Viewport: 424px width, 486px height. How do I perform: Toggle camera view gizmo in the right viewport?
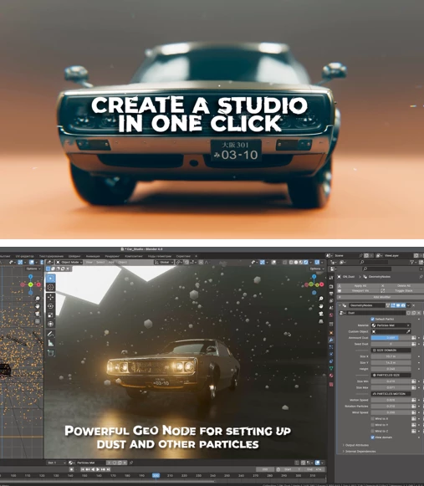point(321,314)
